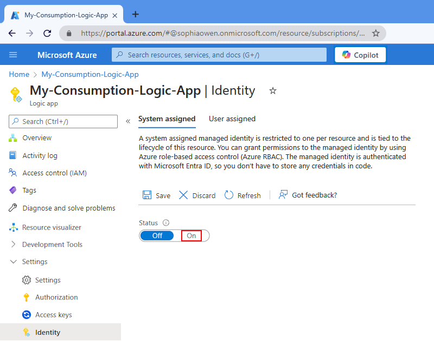Select Off on the Status toggle
The width and height of the screenshot is (434, 341).
[x=157, y=235]
